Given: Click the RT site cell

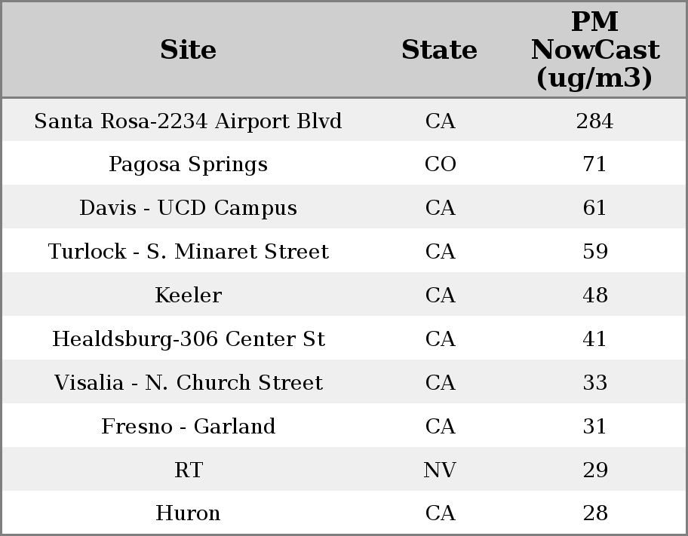Looking at the screenshot, I should [x=188, y=470].
